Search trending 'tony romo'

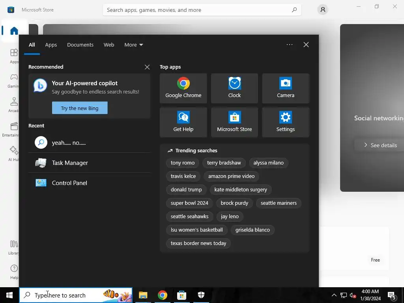(x=182, y=163)
